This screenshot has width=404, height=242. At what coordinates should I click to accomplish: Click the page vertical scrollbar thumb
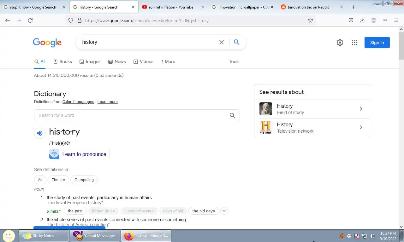click(x=401, y=46)
